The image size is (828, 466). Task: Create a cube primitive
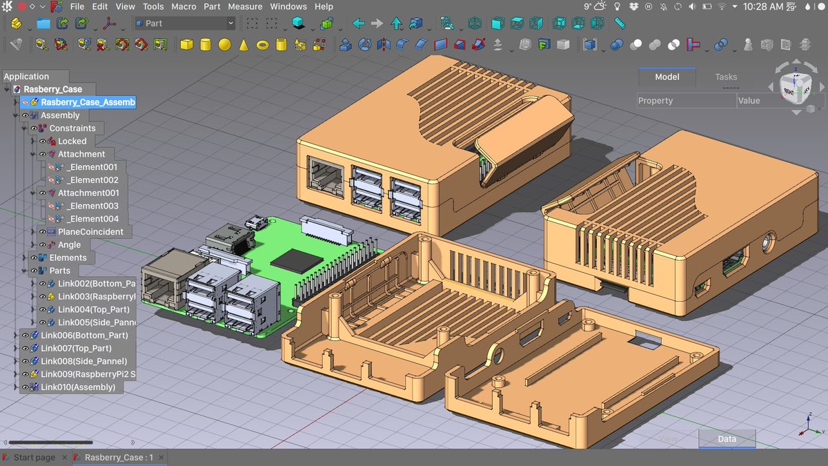tap(186, 45)
